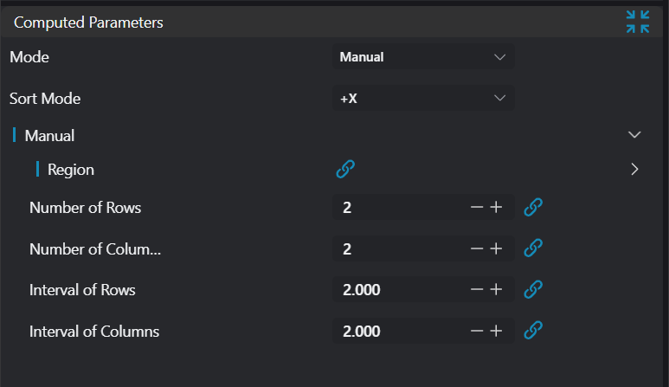Decrease the Number of Columns value

(x=476, y=248)
